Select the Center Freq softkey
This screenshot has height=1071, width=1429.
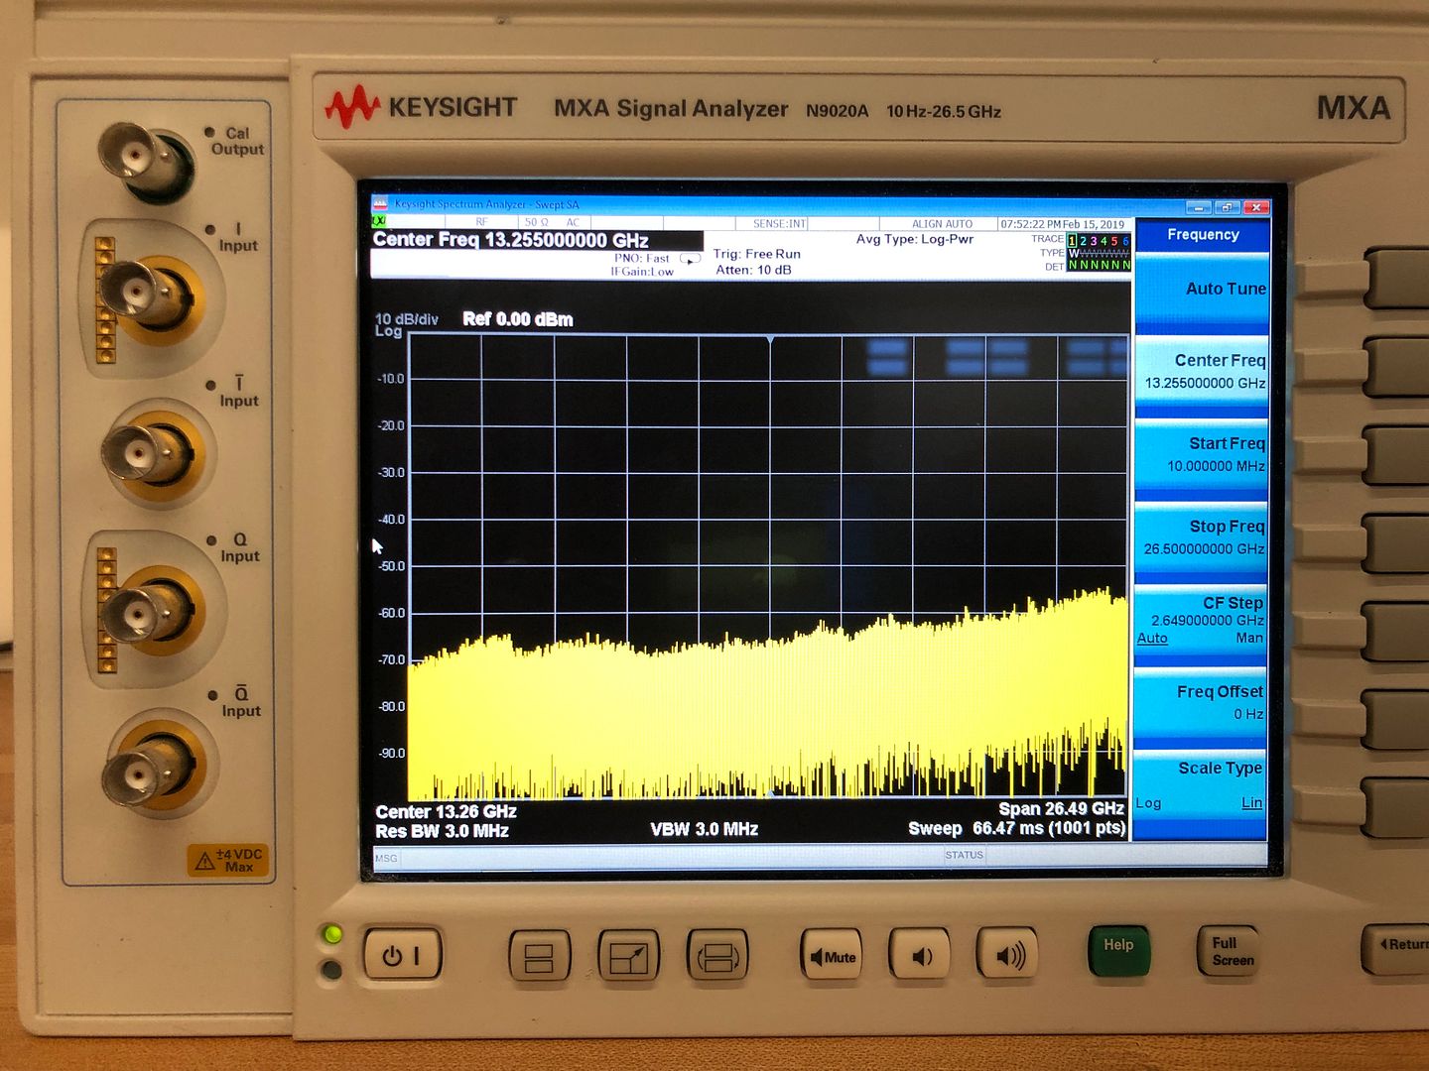tap(1202, 372)
